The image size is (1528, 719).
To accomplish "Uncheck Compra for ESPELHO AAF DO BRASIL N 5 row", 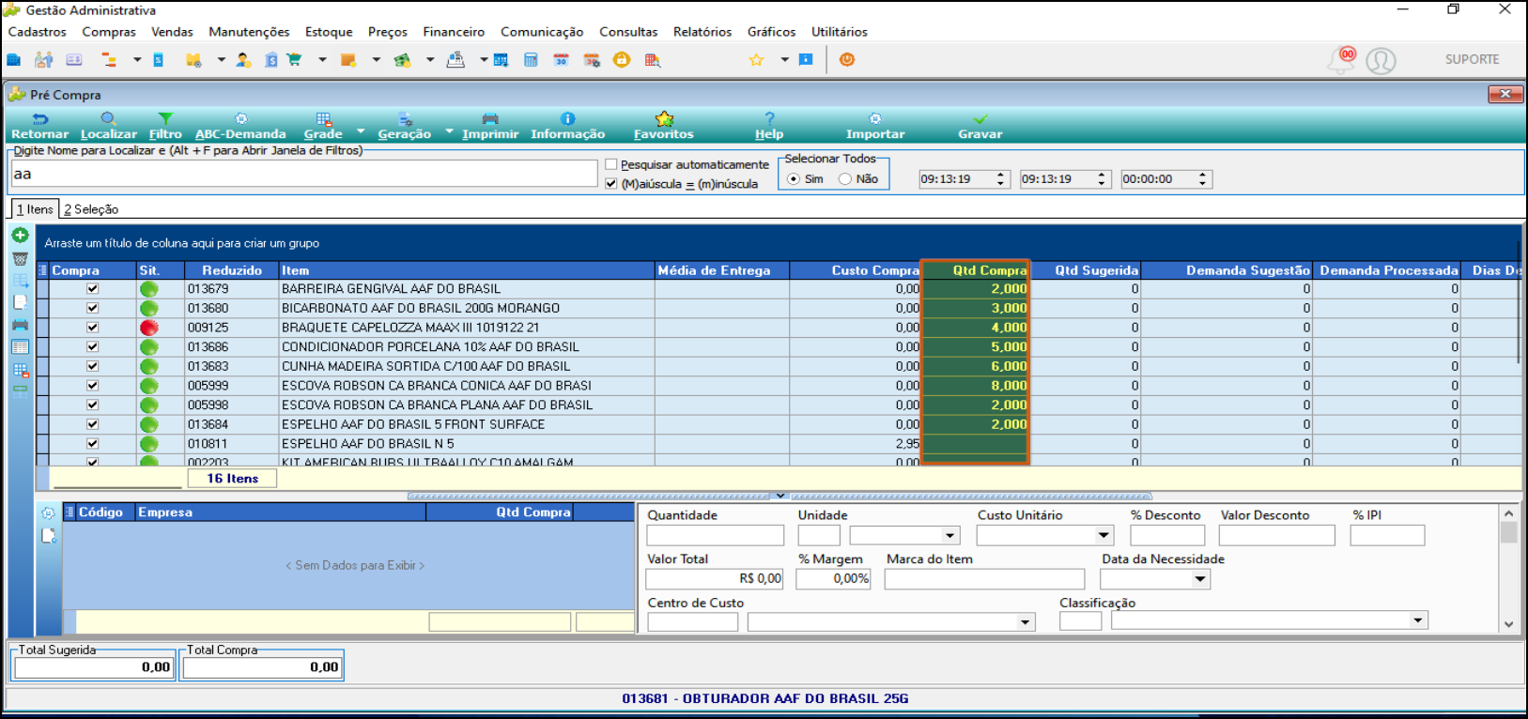I will pos(92,443).
